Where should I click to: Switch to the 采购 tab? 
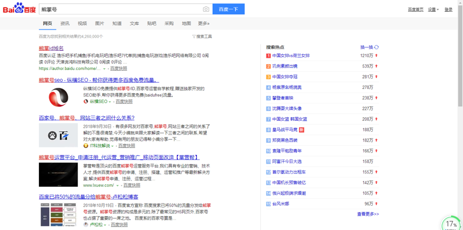(169, 24)
